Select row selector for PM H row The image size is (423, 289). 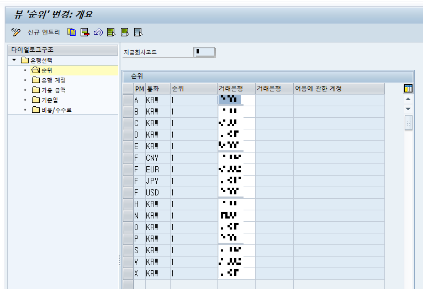[128, 204]
